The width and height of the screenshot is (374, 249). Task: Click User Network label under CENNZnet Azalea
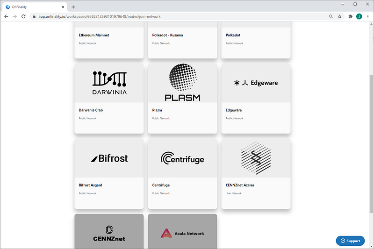pos(233,193)
